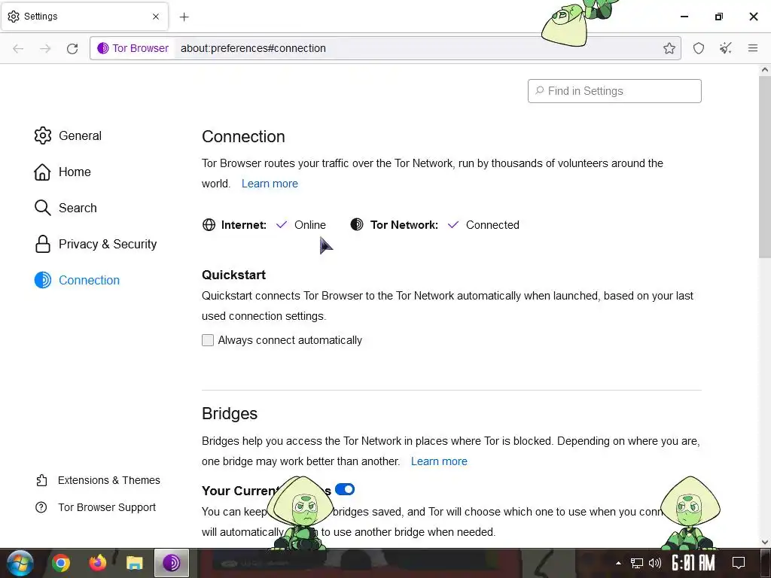Open the notification center icon
The image size is (771, 578).
coord(739,563)
